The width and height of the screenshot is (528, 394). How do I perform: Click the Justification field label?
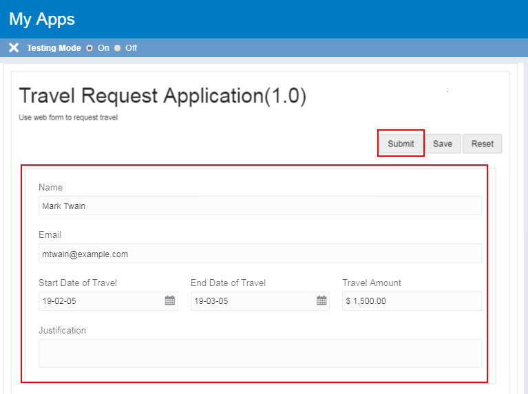click(x=63, y=331)
